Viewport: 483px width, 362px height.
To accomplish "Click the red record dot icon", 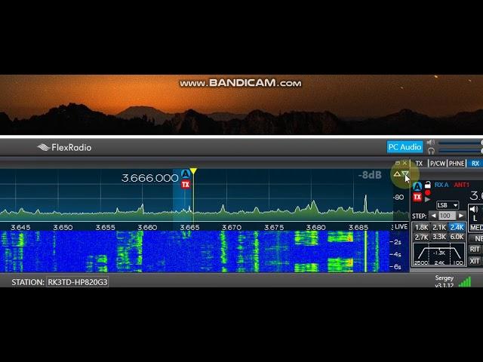I will click(428, 193).
